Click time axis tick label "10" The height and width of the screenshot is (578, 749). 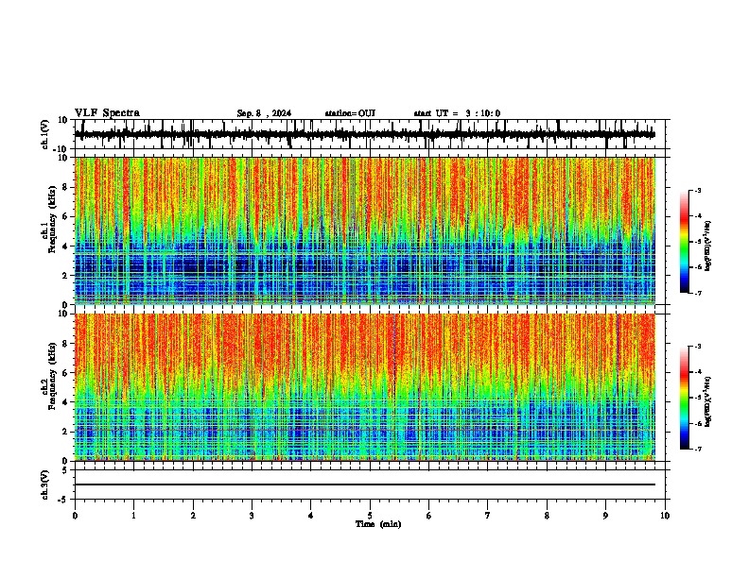665,516
